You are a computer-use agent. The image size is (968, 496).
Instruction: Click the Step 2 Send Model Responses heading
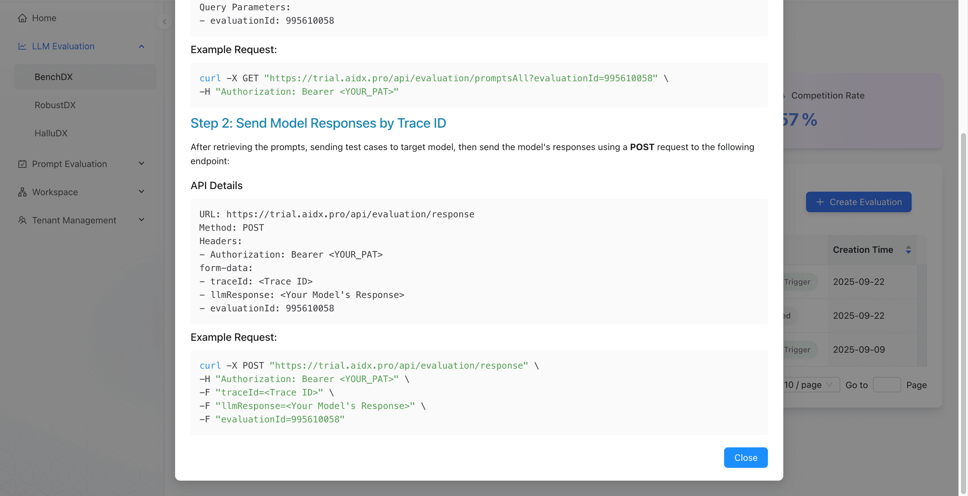pyautogui.click(x=318, y=123)
